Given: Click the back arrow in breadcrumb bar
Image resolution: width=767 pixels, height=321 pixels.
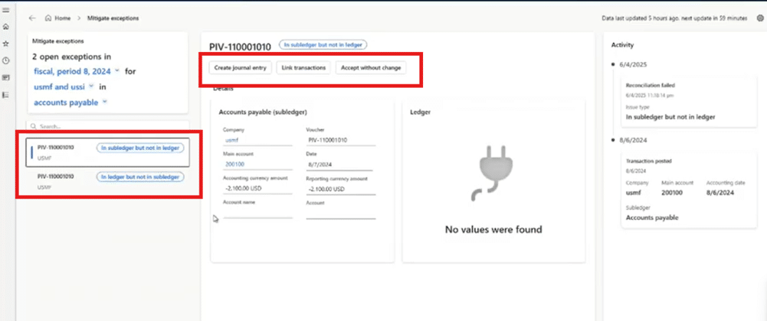Looking at the screenshot, I should pos(31,17).
